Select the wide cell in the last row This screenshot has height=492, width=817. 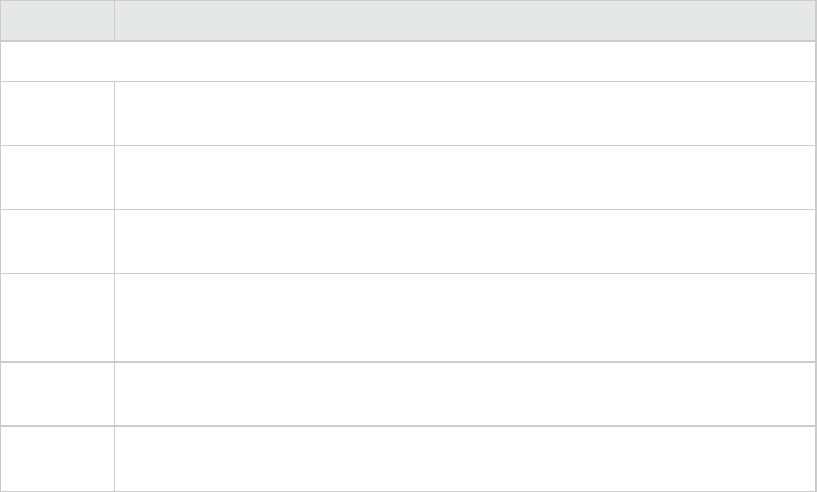coord(459,459)
